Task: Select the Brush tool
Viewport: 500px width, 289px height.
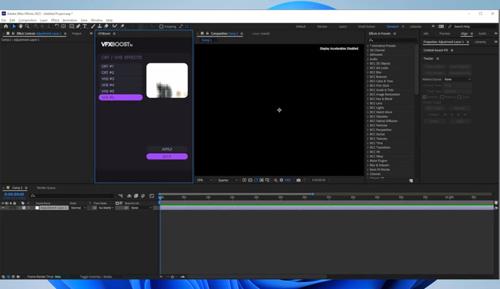Action: click(93, 26)
